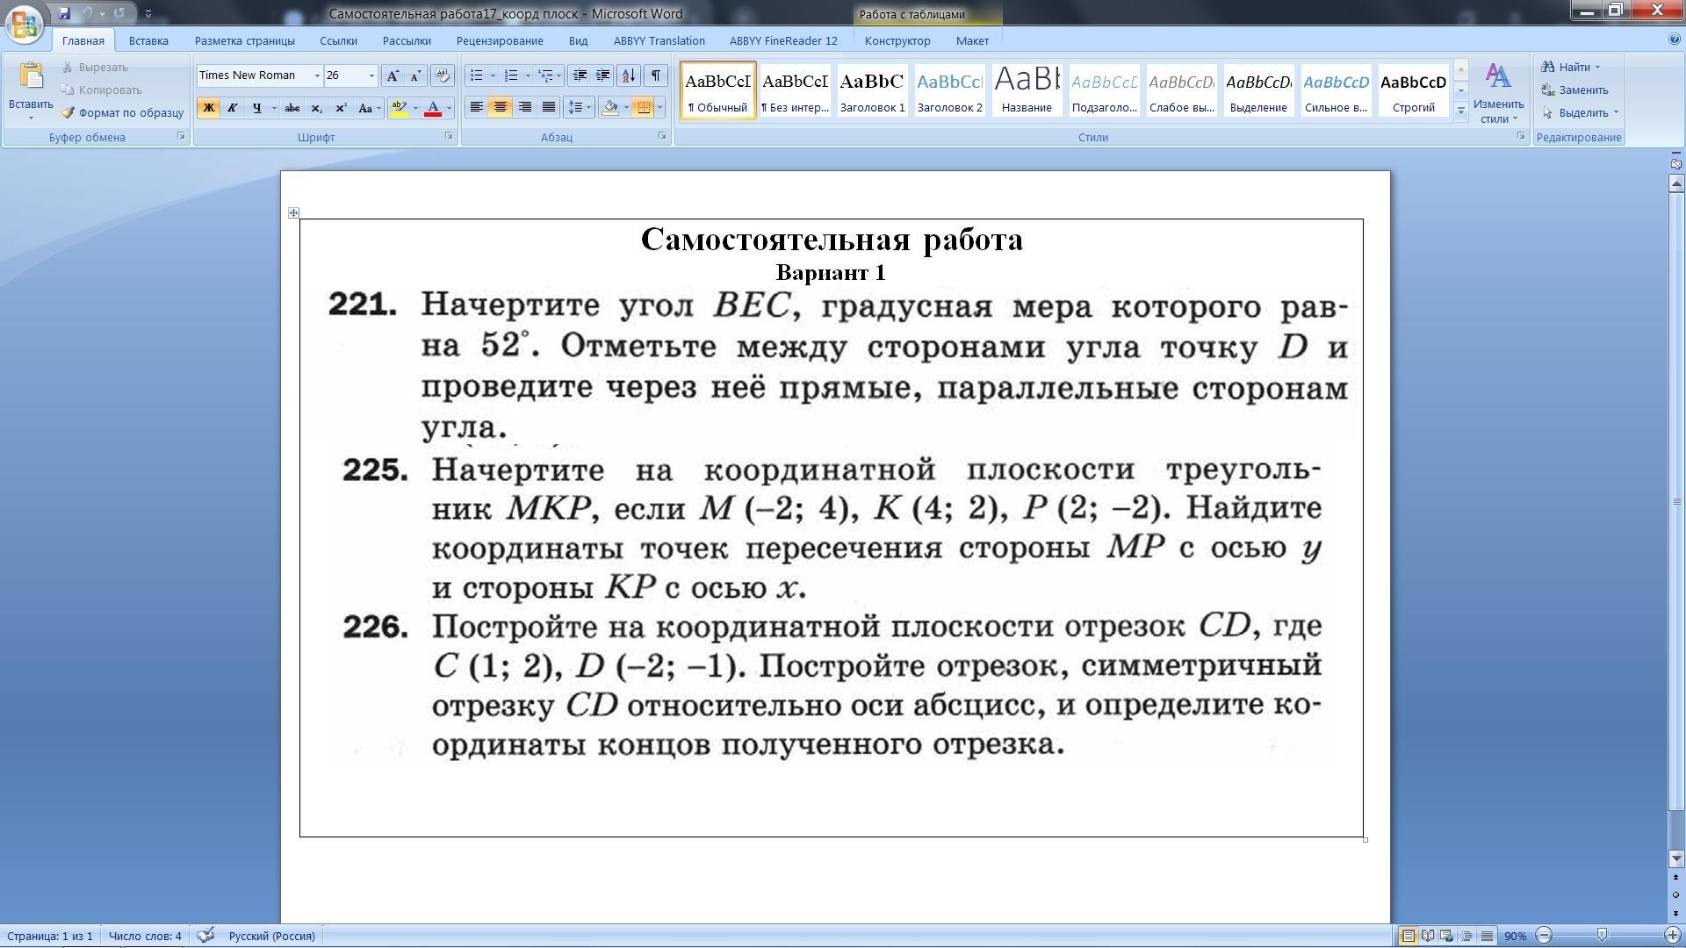The width and height of the screenshot is (1686, 948).
Task: Click the Format Painter button
Action: coord(123,112)
